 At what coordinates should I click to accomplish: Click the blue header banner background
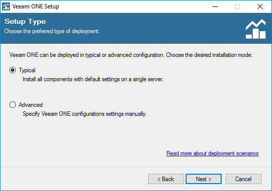click(x=156, y=28)
